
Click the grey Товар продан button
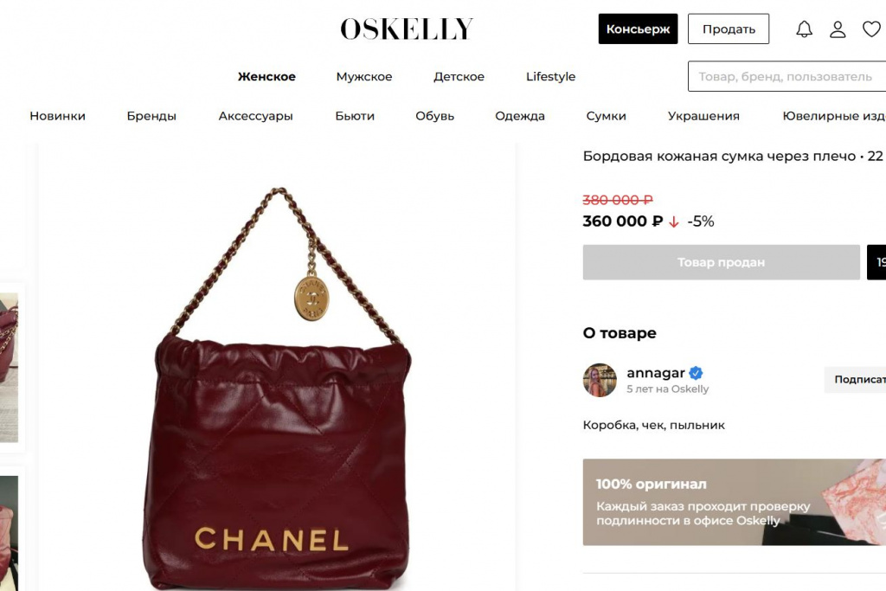721,262
